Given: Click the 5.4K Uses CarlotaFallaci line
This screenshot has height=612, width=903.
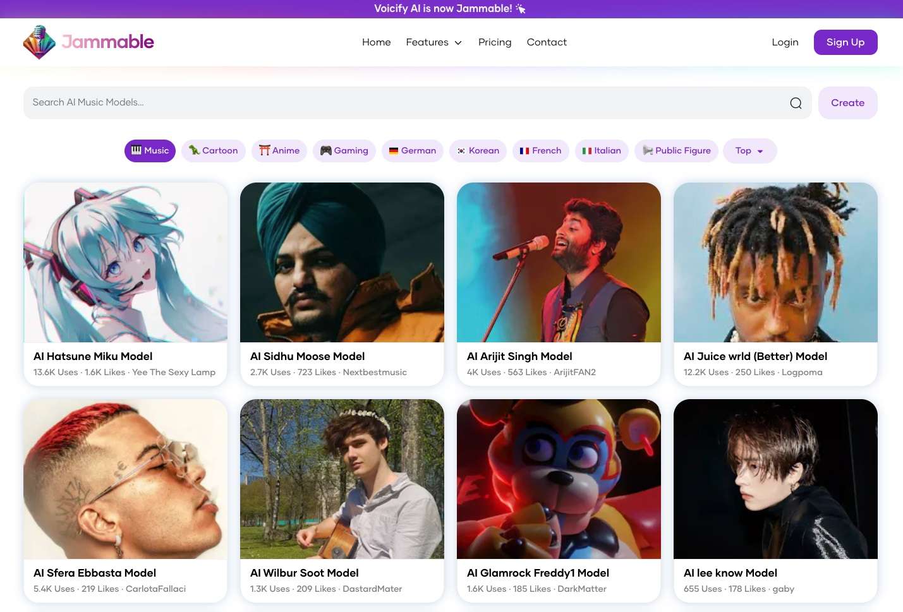Looking at the screenshot, I should pyautogui.click(x=110, y=589).
